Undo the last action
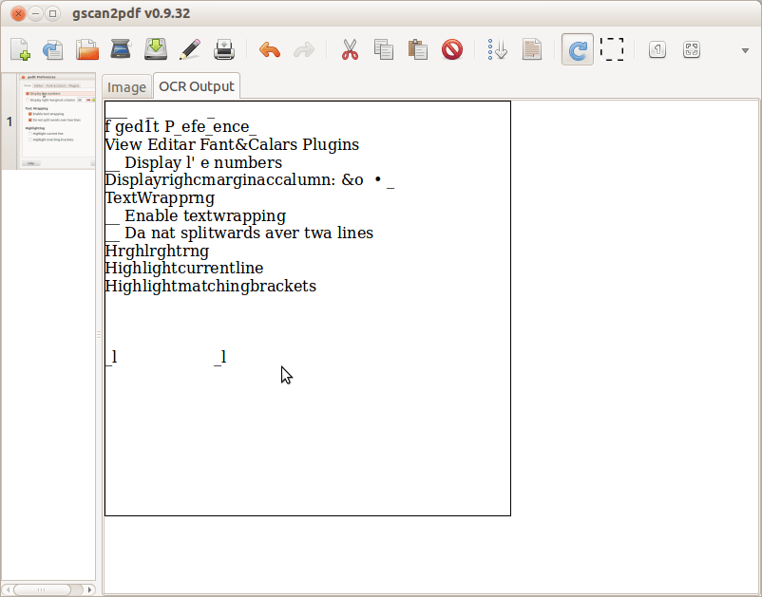The width and height of the screenshot is (762, 597). [x=270, y=49]
